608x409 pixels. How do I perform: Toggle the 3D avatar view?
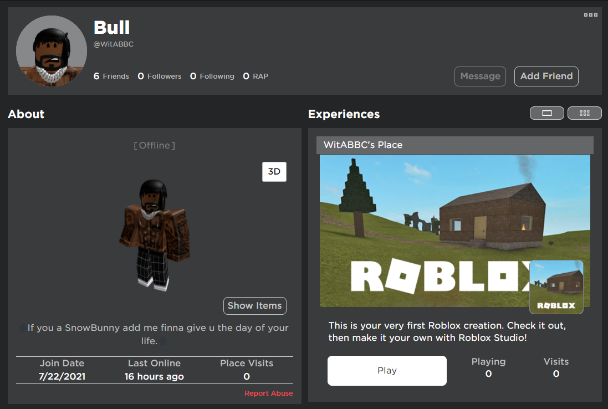pos(274,172)
